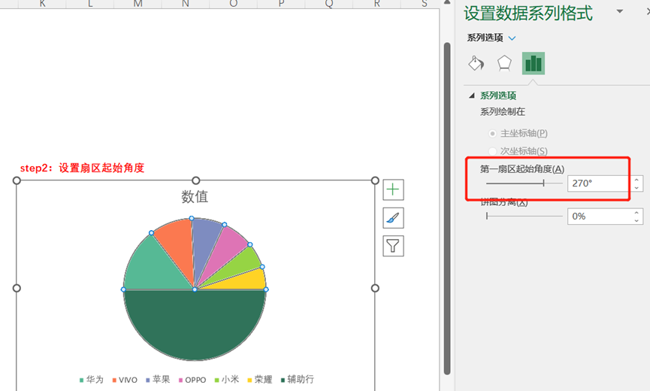Decrease the pie explosion percentage
Screen dimensions: 650x391
click(x=636, y=220)
